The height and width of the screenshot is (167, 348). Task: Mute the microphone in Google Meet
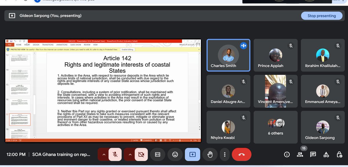[115, 154]
